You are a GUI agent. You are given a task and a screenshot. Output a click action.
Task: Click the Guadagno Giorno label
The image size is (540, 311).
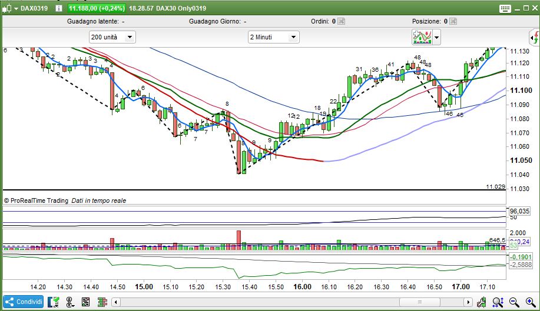click(x=215, y=21)
